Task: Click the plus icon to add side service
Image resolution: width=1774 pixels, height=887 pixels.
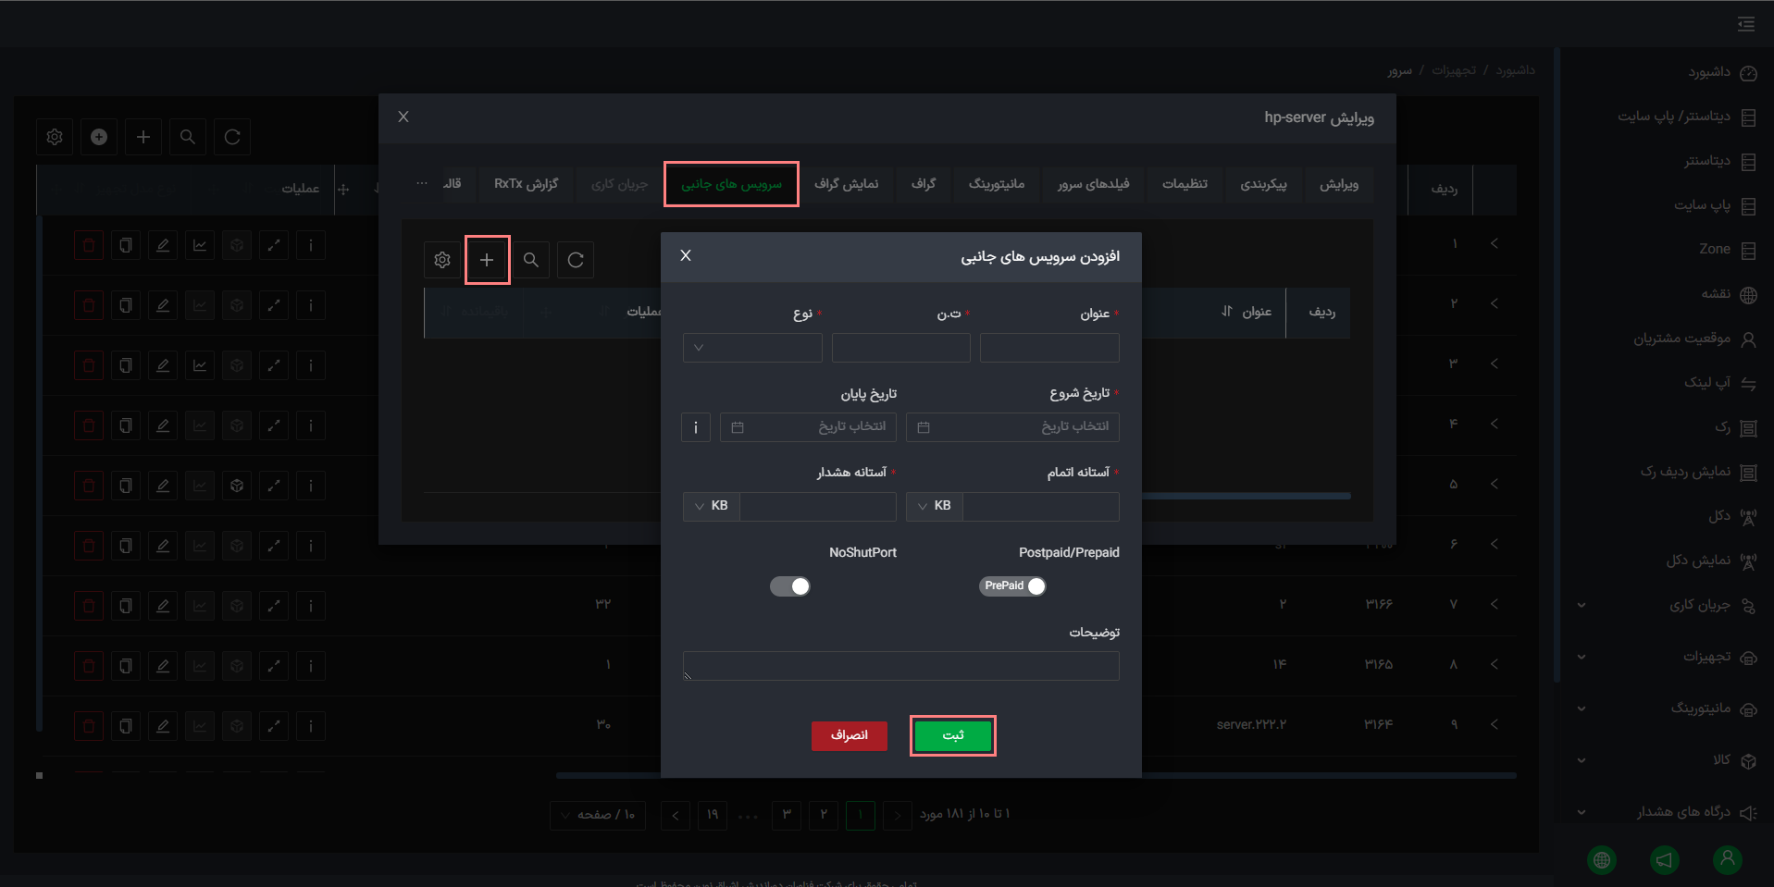Action: (487, 260)
